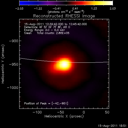The width and height of the screenshot is (128, 128).
Task: Click the photons cm^-2 s^-1 asec^-2 units label
Action: pyautogui.click(x=66, y=12)
